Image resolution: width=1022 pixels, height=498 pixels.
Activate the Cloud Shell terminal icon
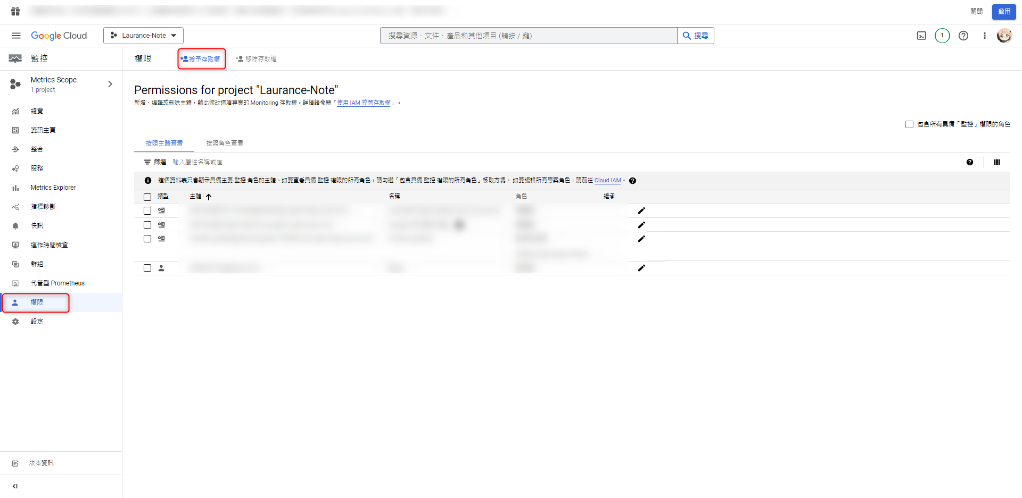click(x=921, y=36)
